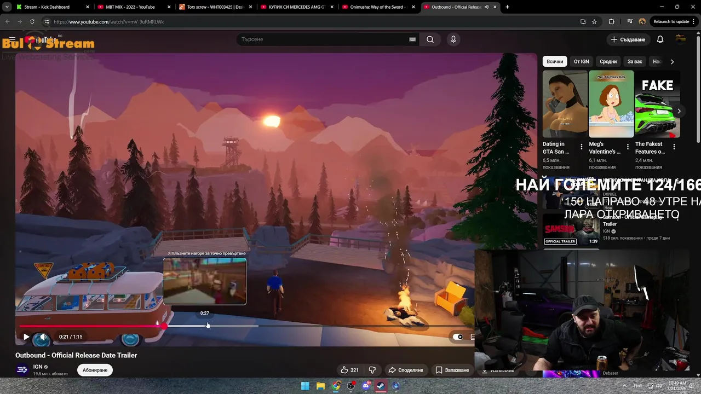Screen dimensions: 701x394
Task: Open the notifications bell
Action: click(660, 39)
